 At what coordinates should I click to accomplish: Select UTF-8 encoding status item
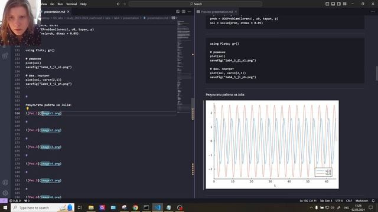tap(339, 201)
